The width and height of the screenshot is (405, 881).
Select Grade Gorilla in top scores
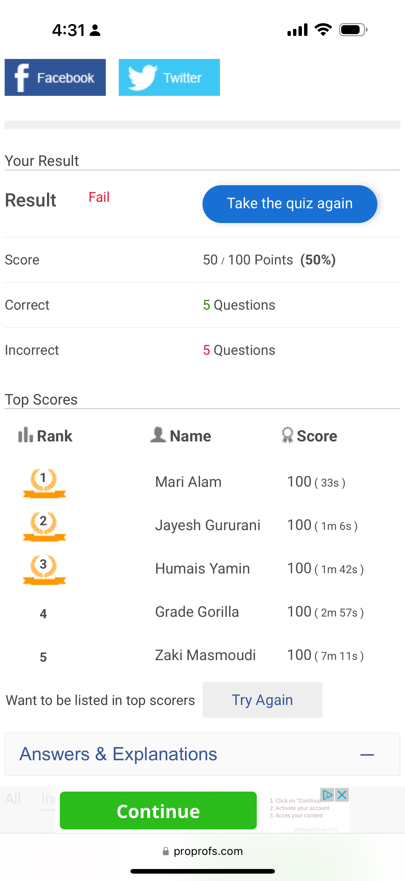coord(197,612)
